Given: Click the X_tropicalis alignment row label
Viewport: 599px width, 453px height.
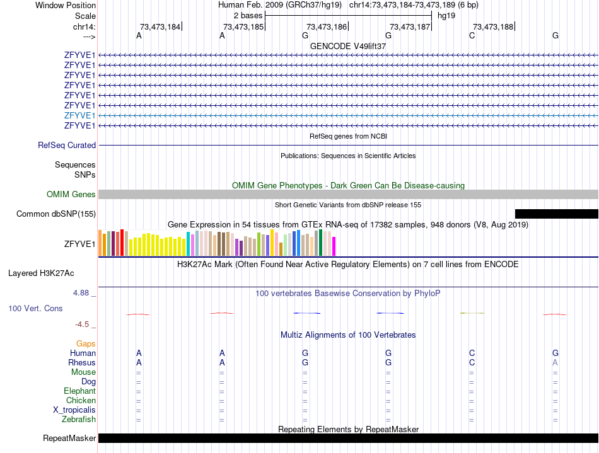Looking at the screenshot, I should click(x=74, y=410).
